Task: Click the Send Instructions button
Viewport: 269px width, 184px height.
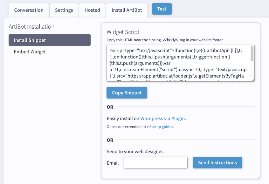Action: tap(217, 163)
